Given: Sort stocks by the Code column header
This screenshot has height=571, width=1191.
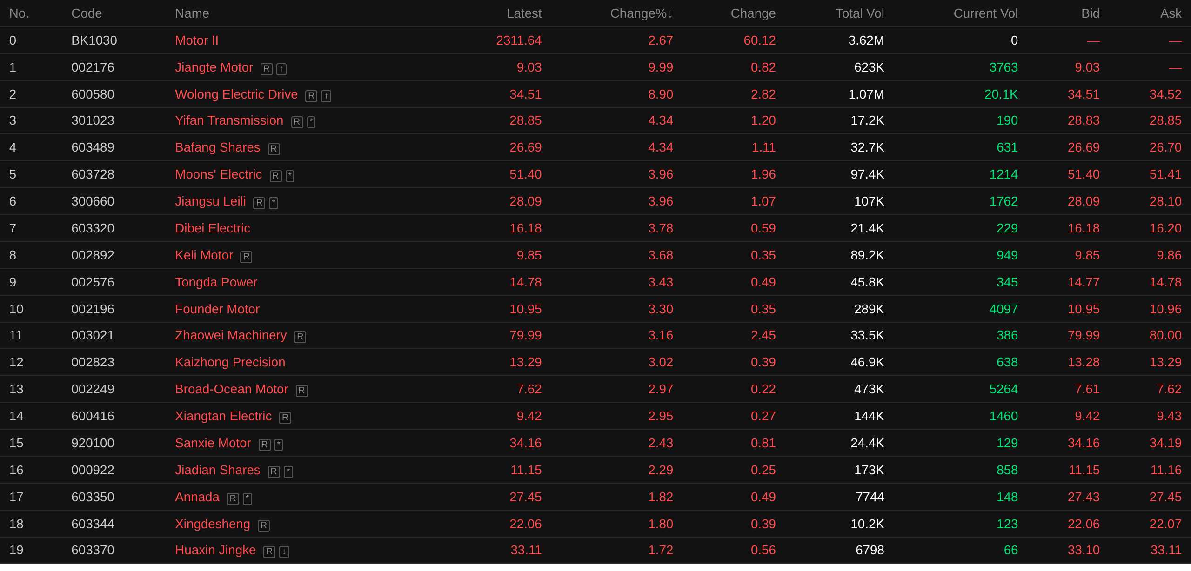Looking at the screenshot, I should point(87,13).
